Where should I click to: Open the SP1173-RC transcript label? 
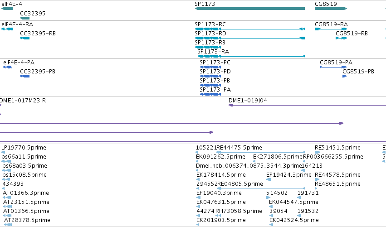pos(210,24)
